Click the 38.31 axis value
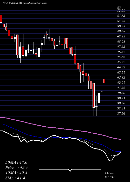This screenshot has width=130, height=182. [121, 108]
